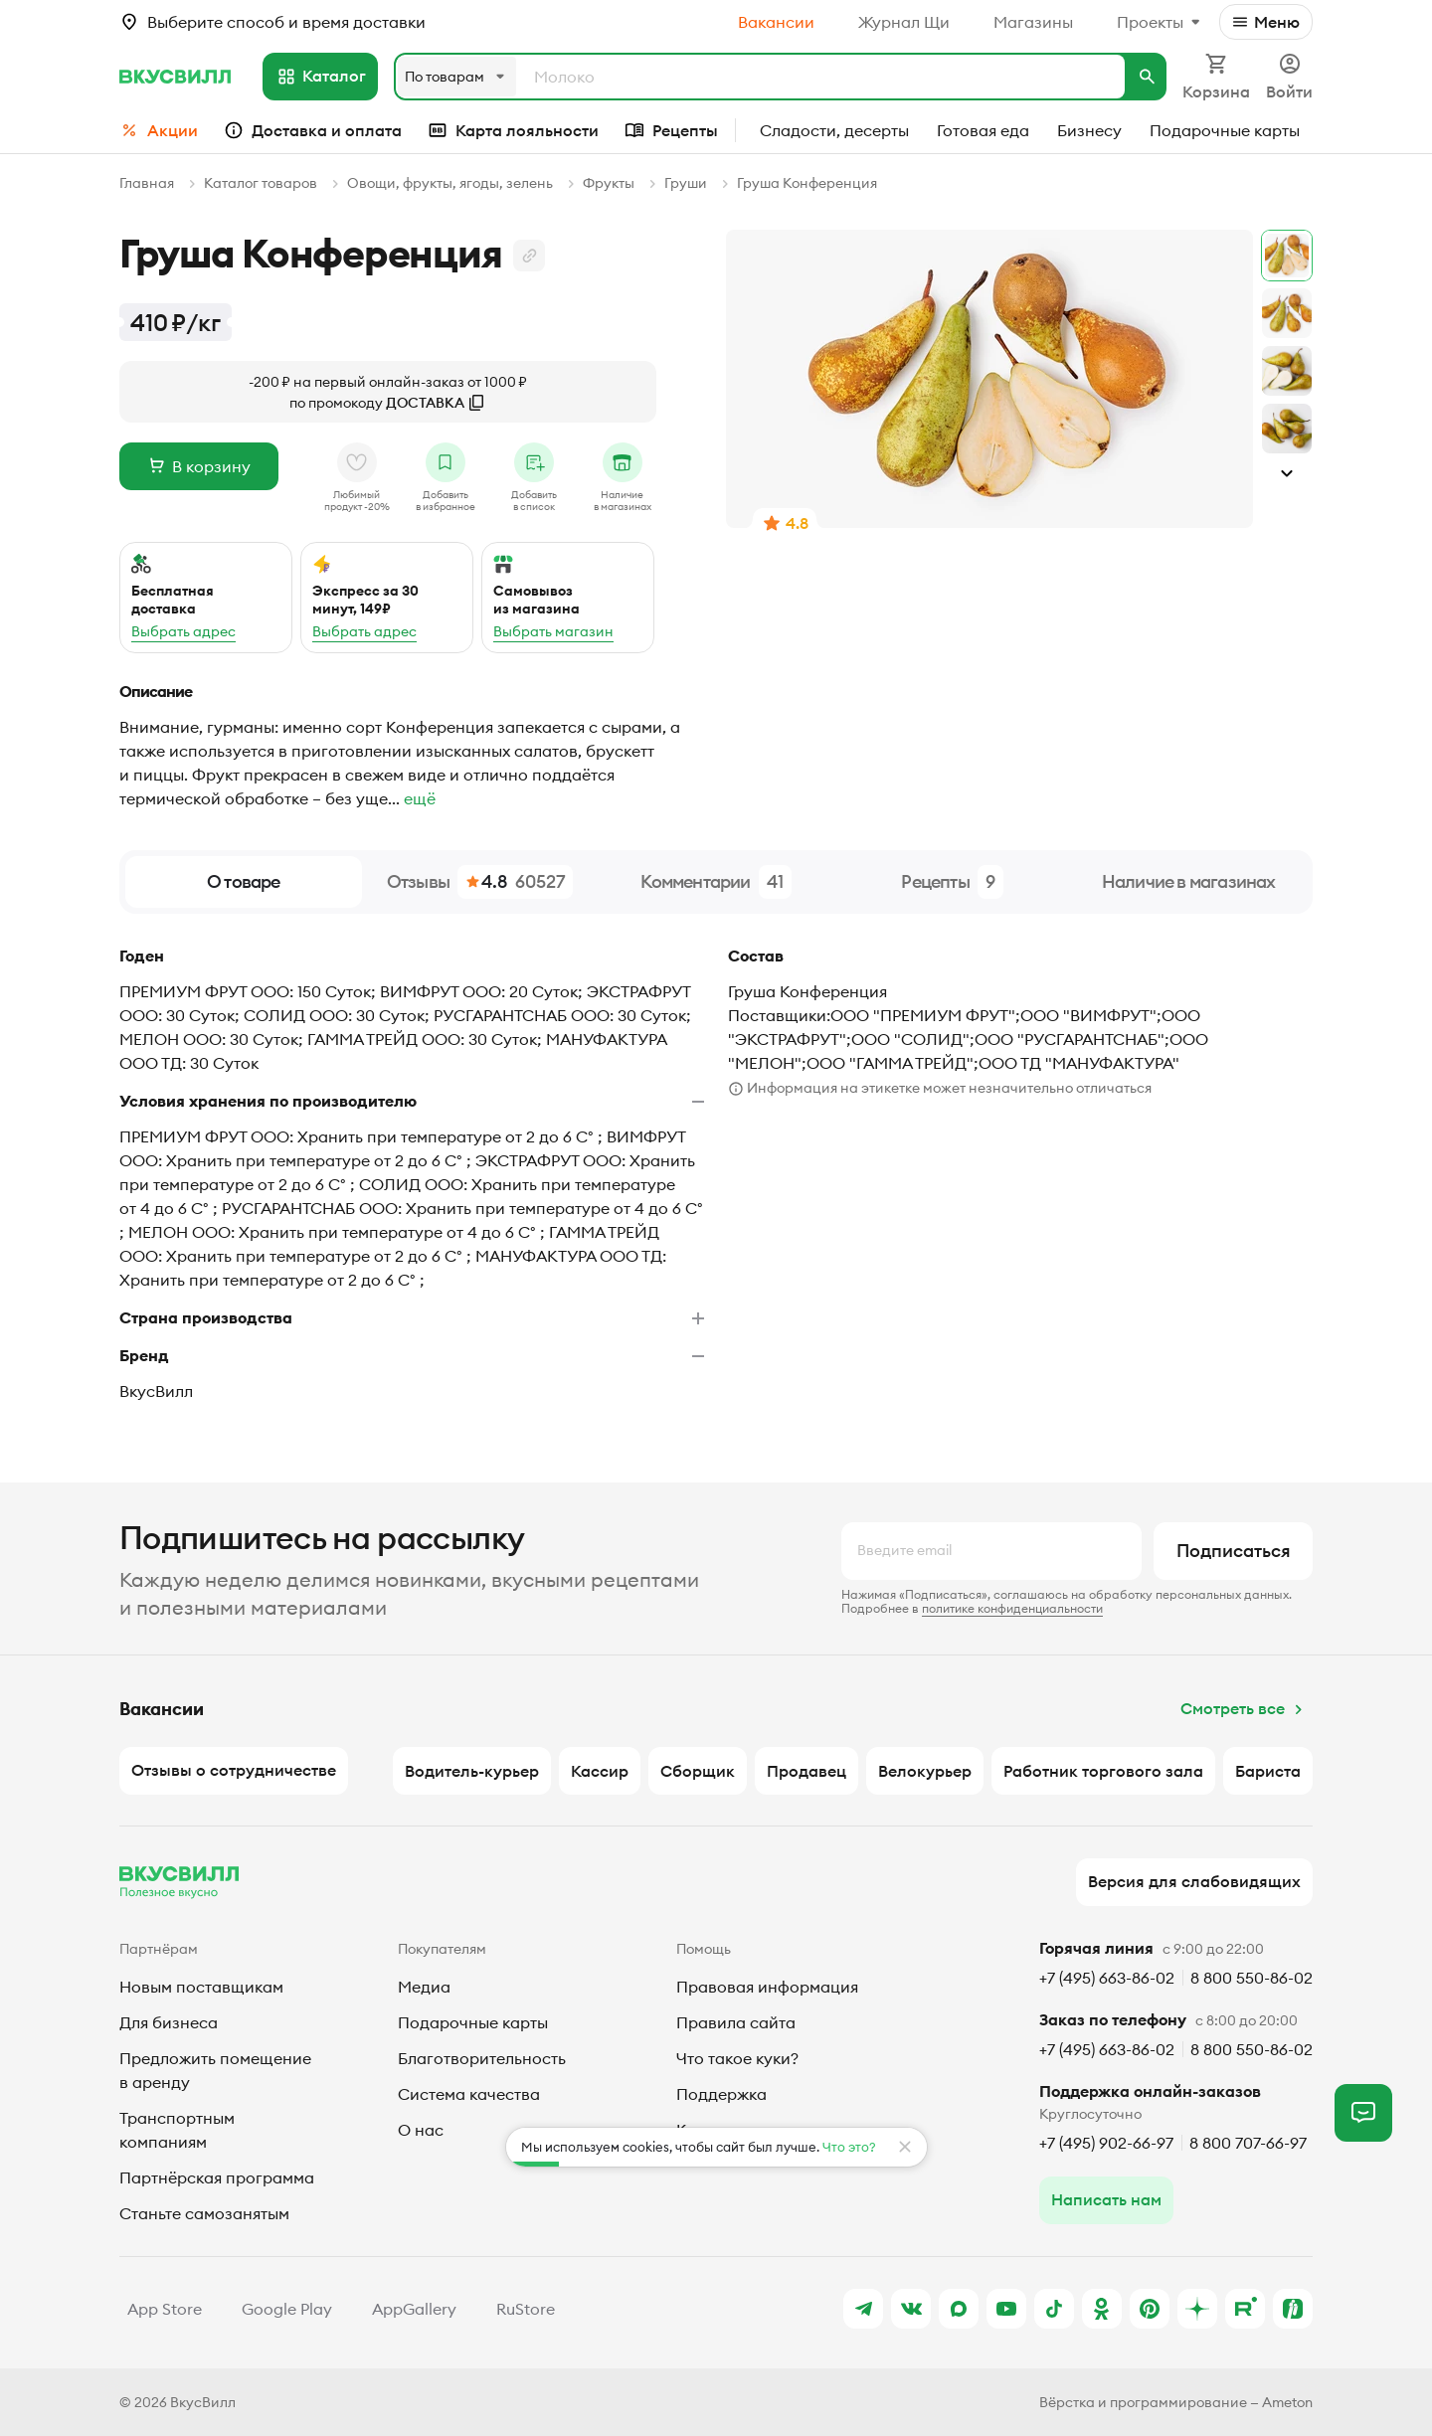1432x2436 pixels.
Task: Open the YouTube icon in footer
Action: pyautogui.click(x=1006, y=2309)
